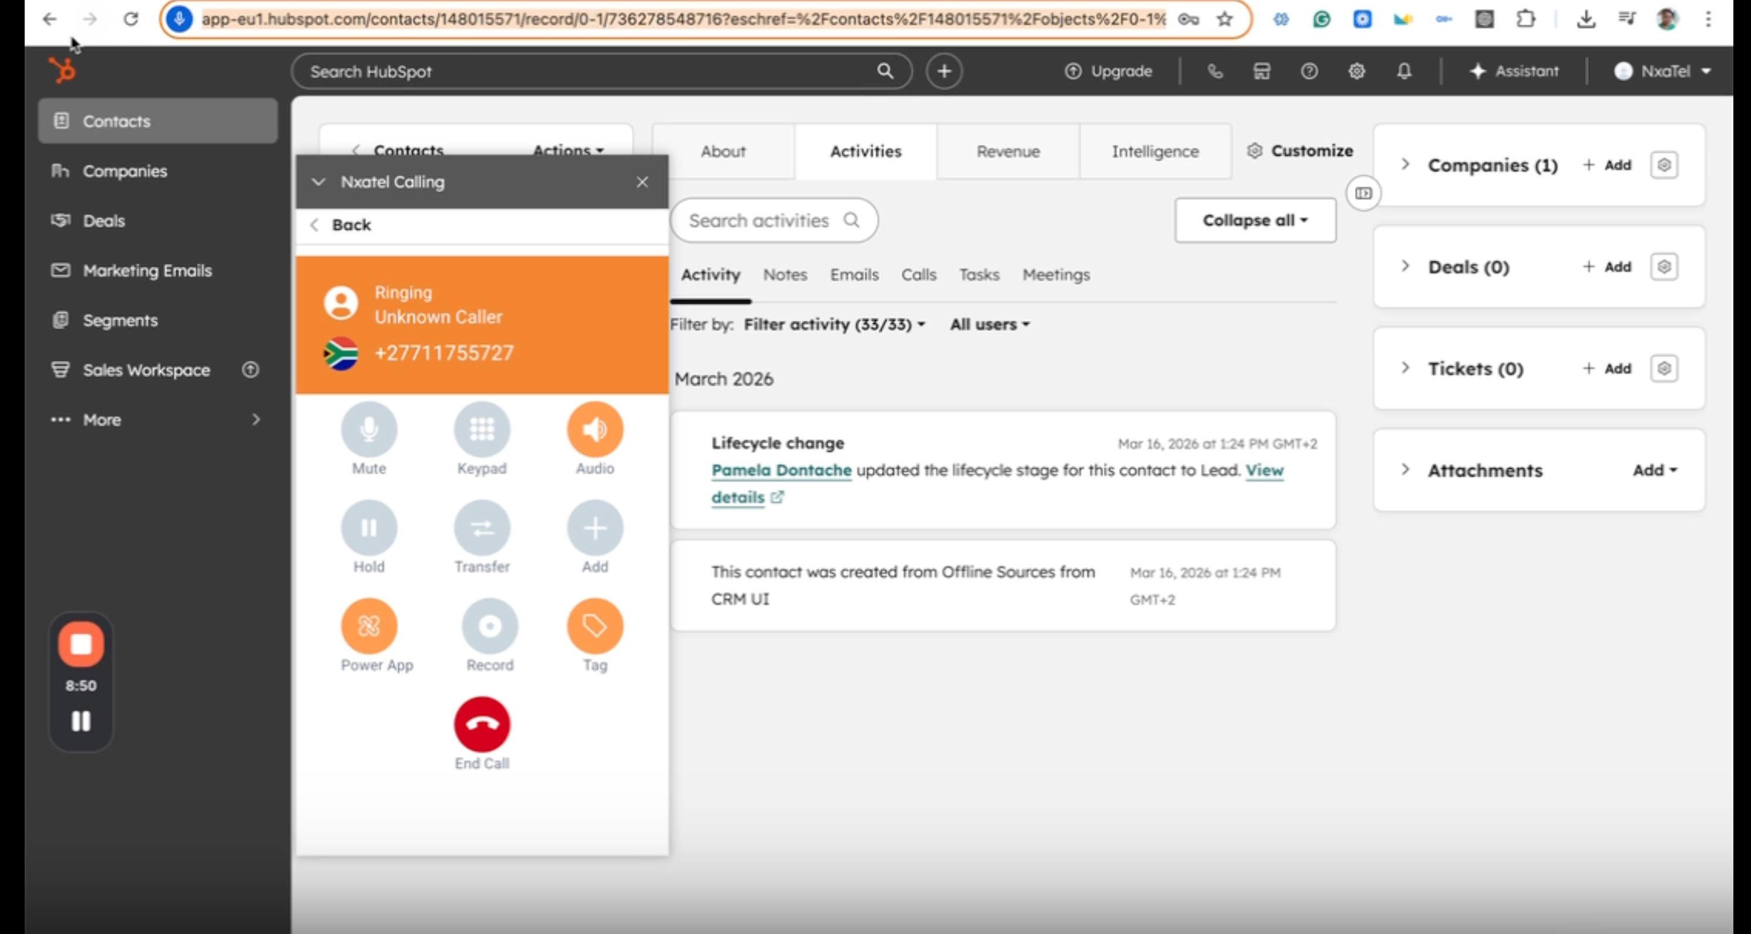The width and height of the screenshot is (1751, 934).
Task: Open the Attachments Add dropdown
Action: click(x=1655, y=470)
